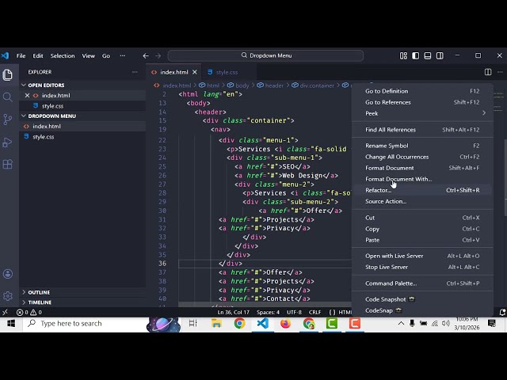This screenshot has height=380, width=507.
Task: Choose Change All Occurrences
Action: [422, 157]
